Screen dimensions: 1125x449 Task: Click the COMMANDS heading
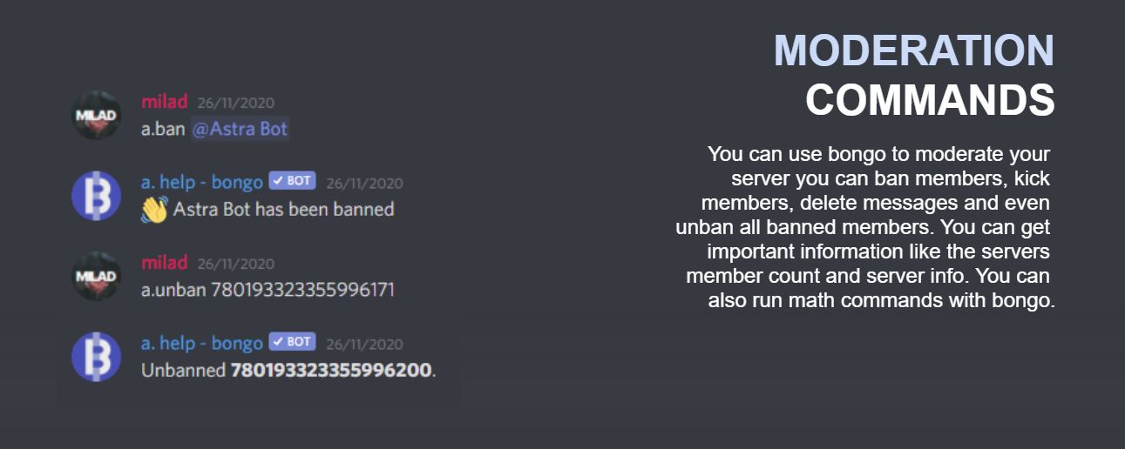click(x=929, y=100)
